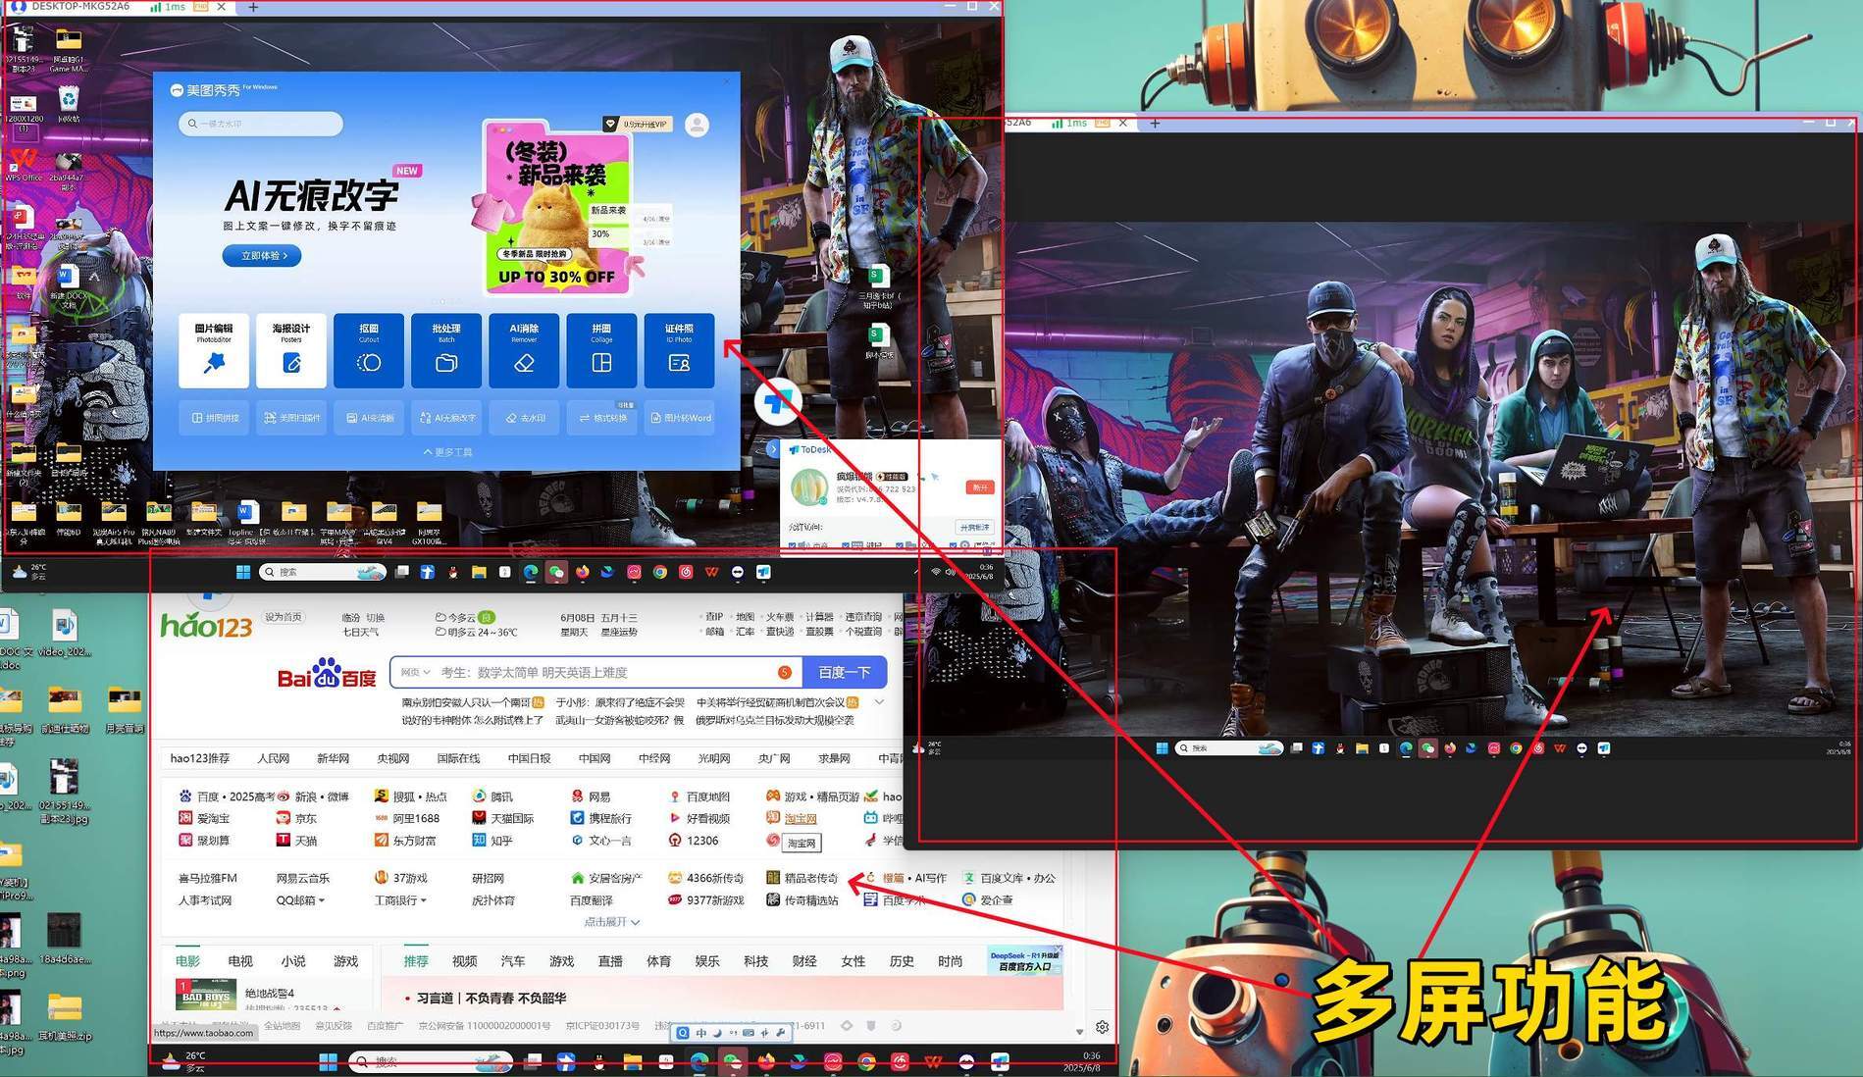This screenshot has width=1863, height=1077.
Task: Click the 立即体验 button in Meitu banner
Action: point(262,256)
